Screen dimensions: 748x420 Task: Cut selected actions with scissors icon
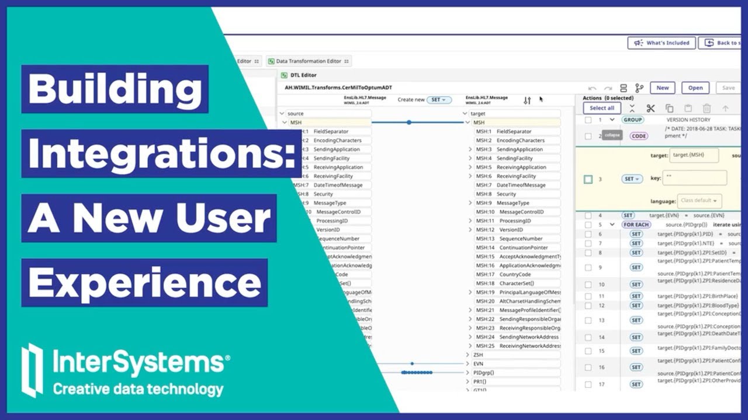click(650, 108)
